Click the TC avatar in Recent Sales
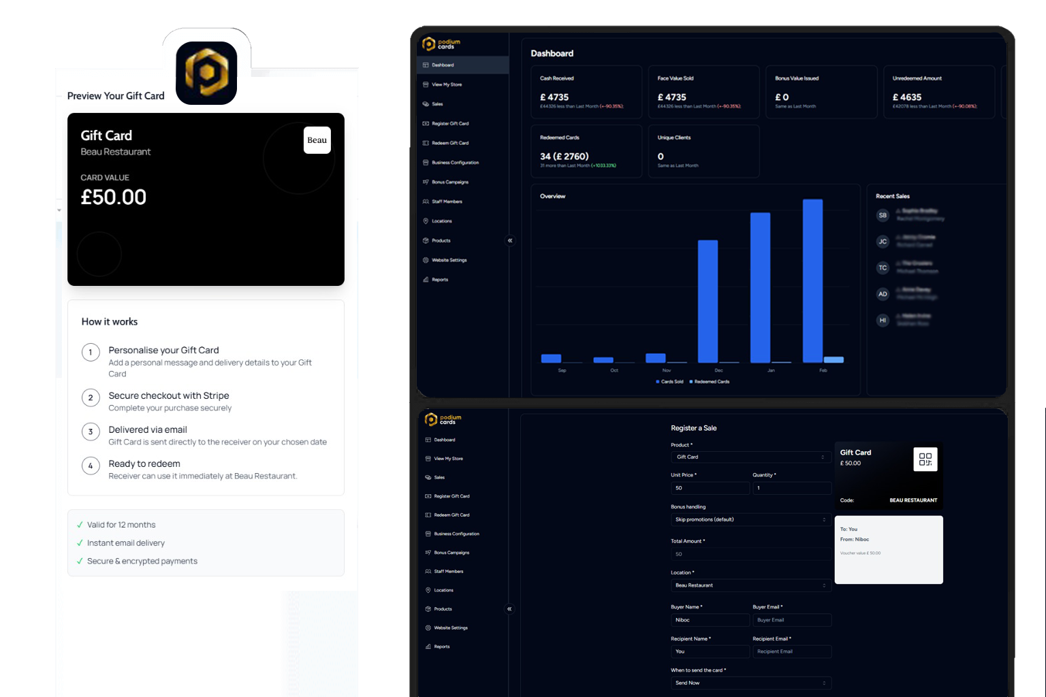Image resolution: width=1046 pixels, height=697 pixels. 883,268
